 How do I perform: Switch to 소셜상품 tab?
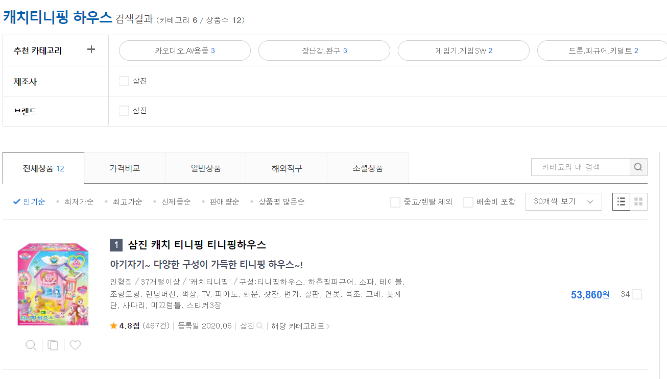[x=368, y=168]
